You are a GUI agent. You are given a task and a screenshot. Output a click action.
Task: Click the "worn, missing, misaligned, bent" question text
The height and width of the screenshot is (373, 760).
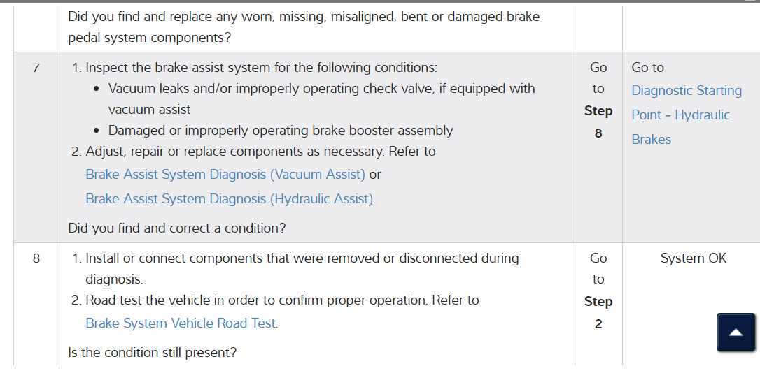tap(304, 16)
